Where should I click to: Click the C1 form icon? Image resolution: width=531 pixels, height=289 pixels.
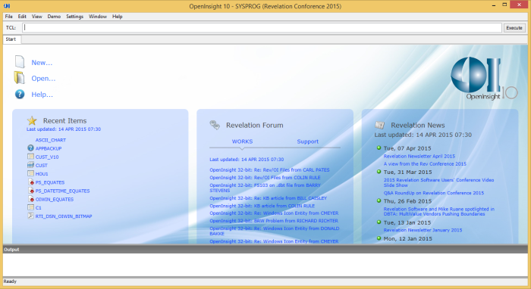[x=30, y=207]
